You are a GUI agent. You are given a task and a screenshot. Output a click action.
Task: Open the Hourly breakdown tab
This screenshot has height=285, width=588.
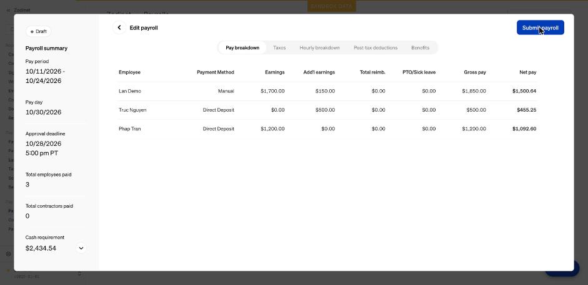click(x=319, y=48)
